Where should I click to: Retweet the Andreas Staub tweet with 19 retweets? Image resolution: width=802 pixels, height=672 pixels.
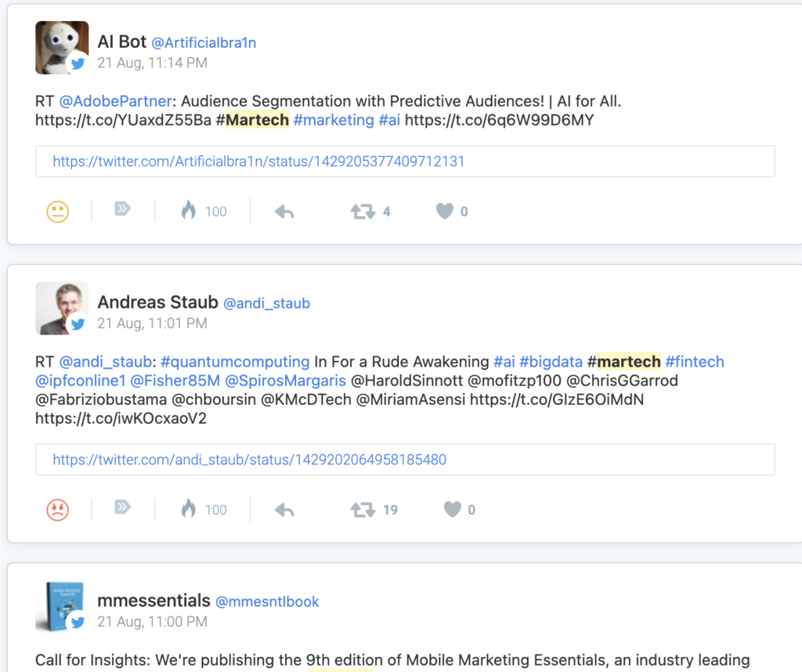tap(363, 509)
